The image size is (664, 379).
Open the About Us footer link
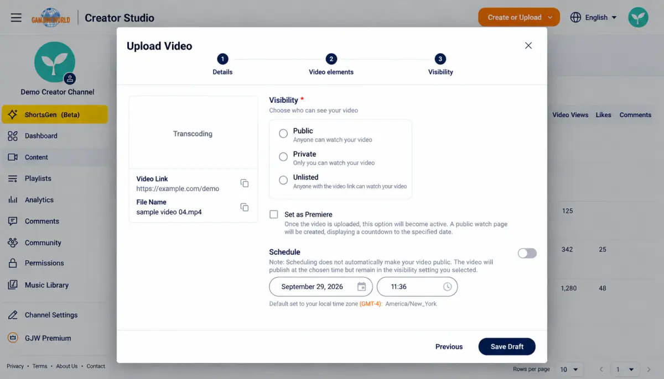(67, 366)
